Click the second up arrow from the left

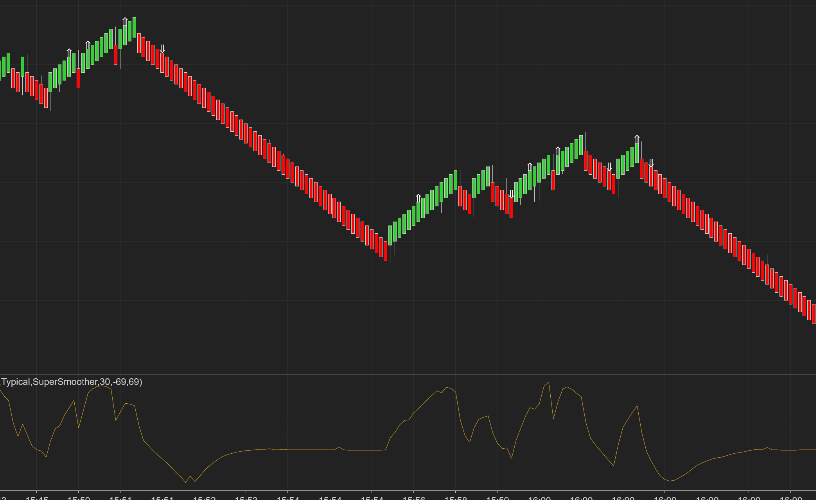(x=88, y=45)
